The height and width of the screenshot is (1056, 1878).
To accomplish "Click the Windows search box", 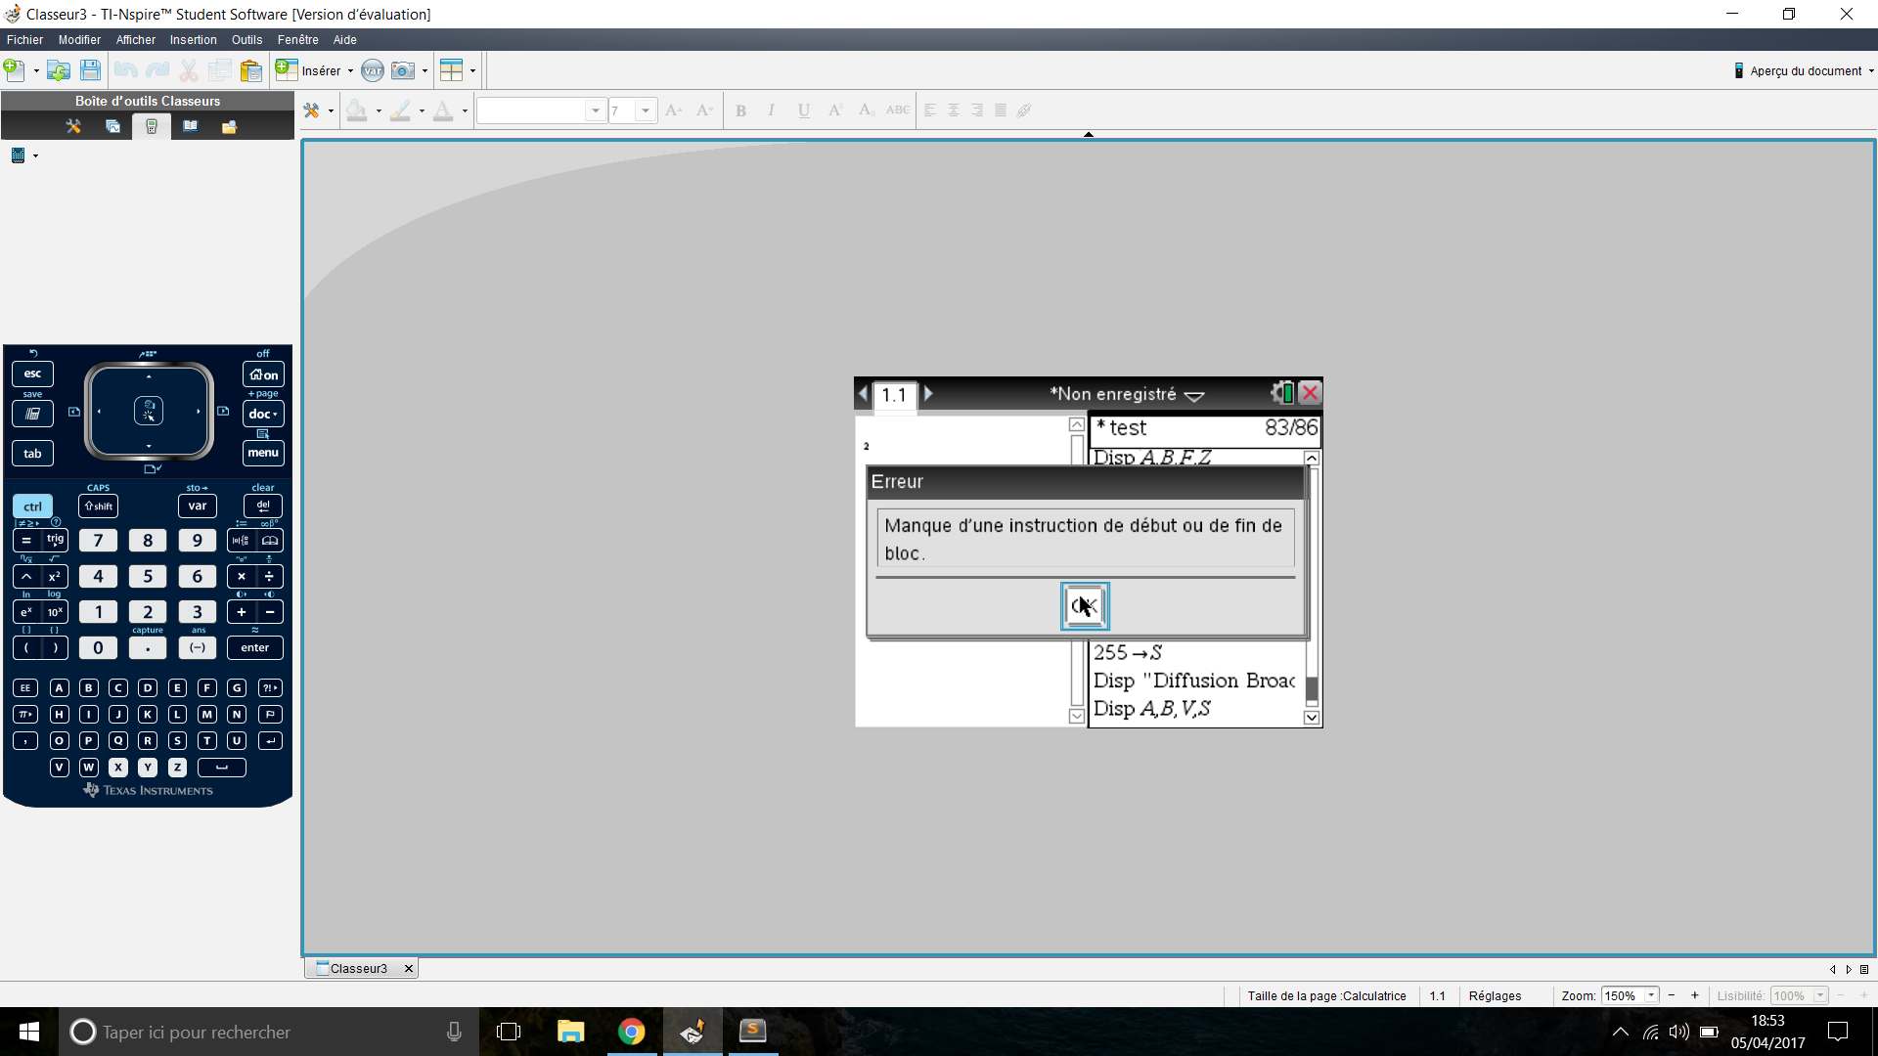I will point(269,1032).
